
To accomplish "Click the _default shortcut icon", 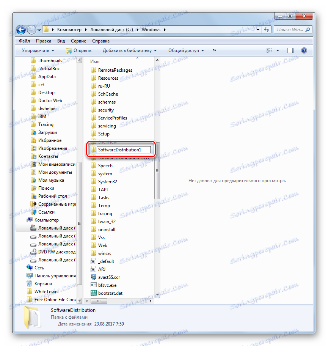I will pos(94,261).
